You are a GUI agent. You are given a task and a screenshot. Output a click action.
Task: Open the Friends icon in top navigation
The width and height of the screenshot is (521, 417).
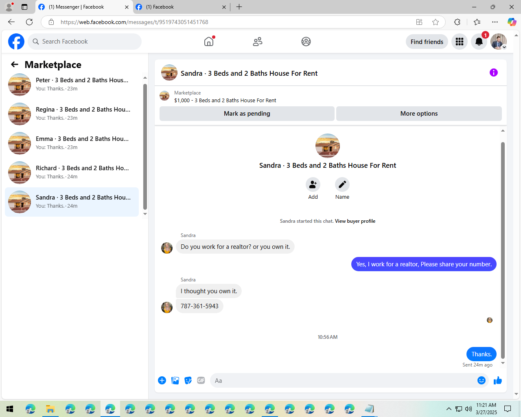pyautogui.click(x=258, y=42)
